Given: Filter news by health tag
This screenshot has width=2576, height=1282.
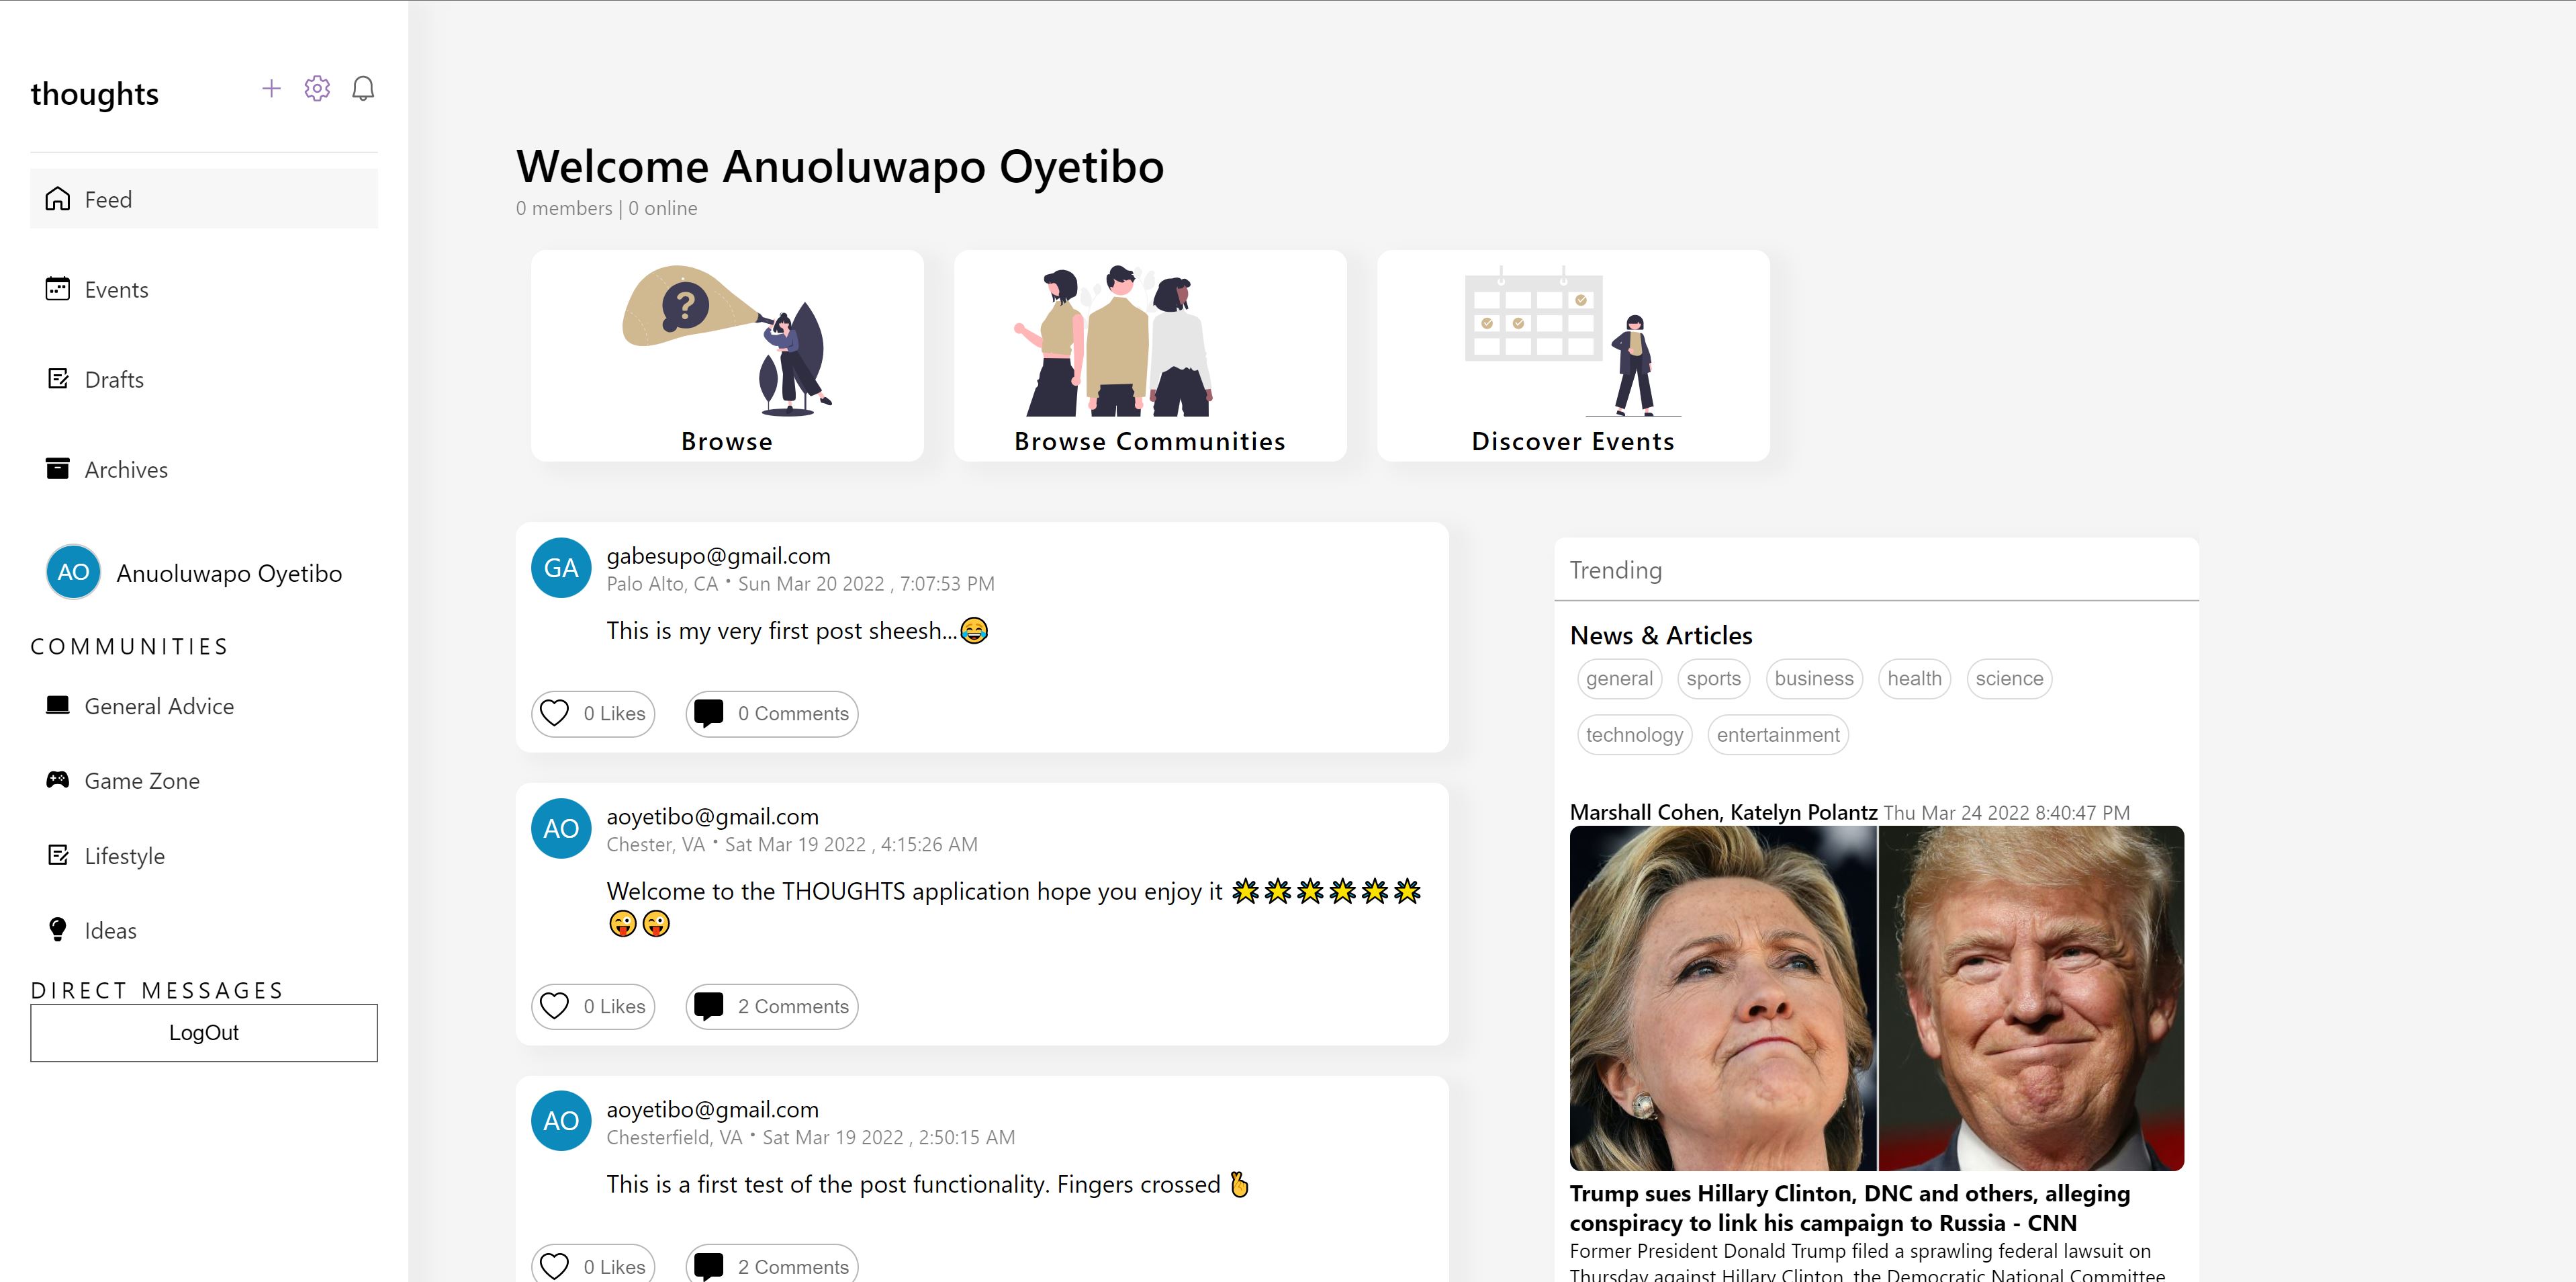Looking at the screenshot, I should coord(1914,679).
